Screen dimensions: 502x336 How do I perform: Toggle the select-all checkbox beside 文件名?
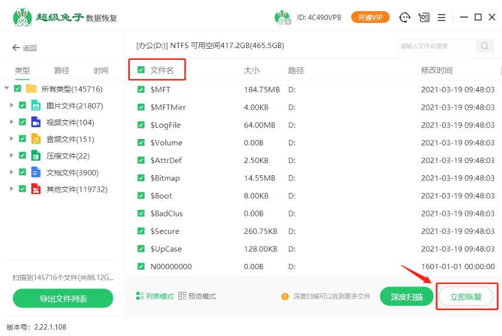[x=141, y=70]
